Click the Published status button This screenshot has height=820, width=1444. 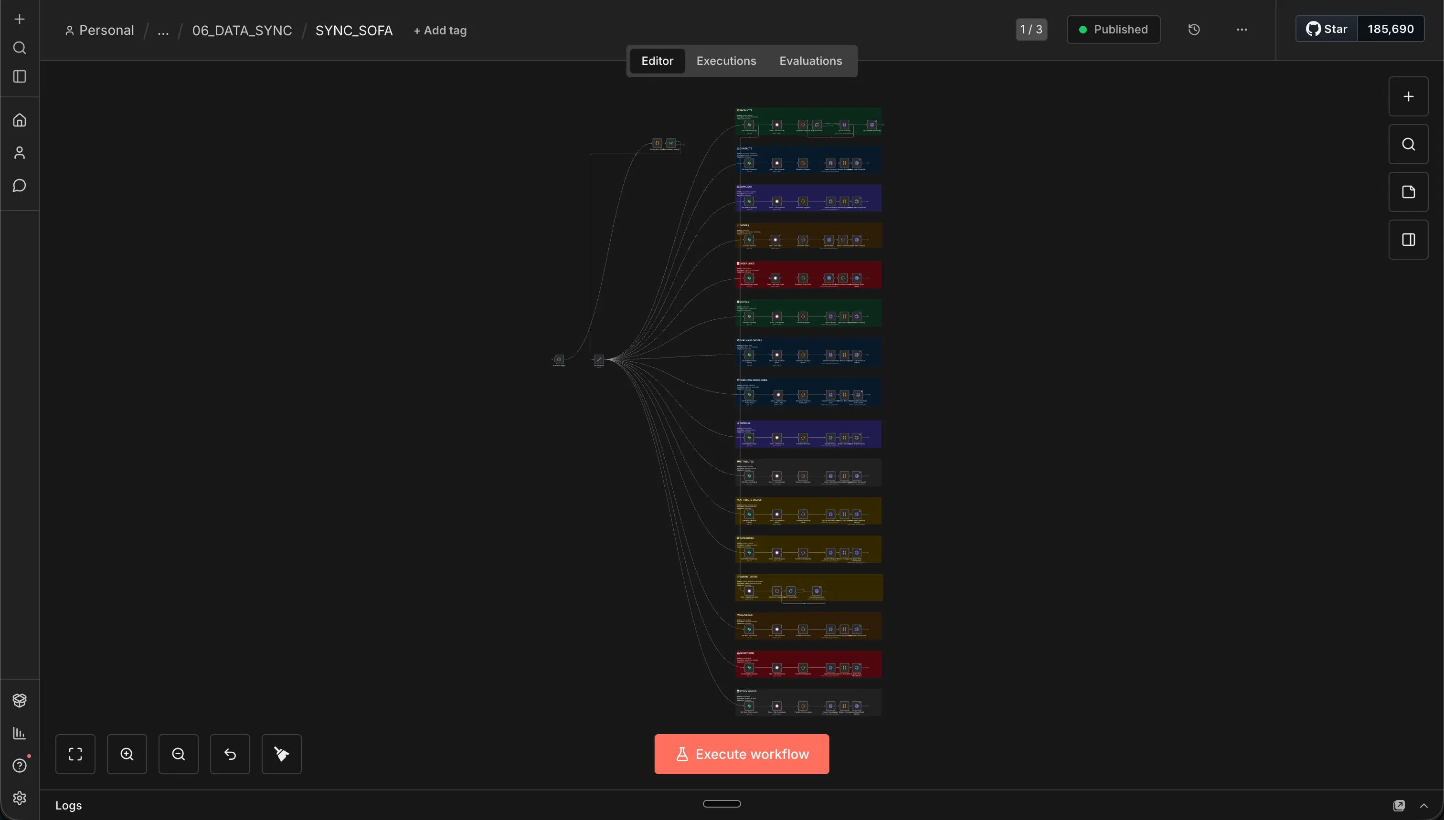(x=1113, y=29)
